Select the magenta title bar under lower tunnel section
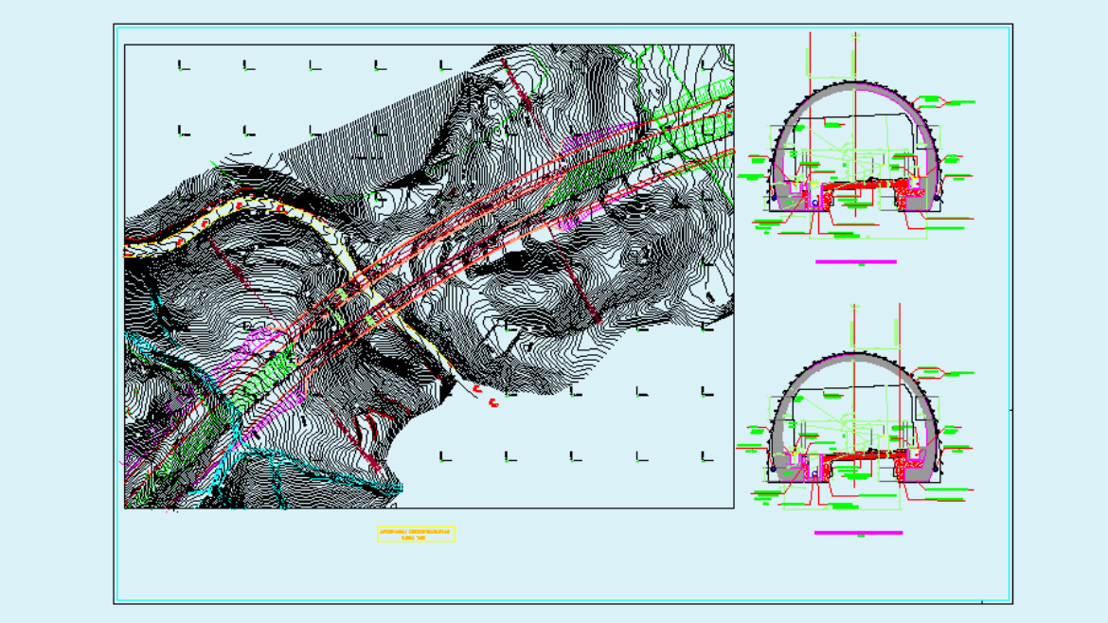The height and width of the screenshot is (623, 1108). pos(858,532)
